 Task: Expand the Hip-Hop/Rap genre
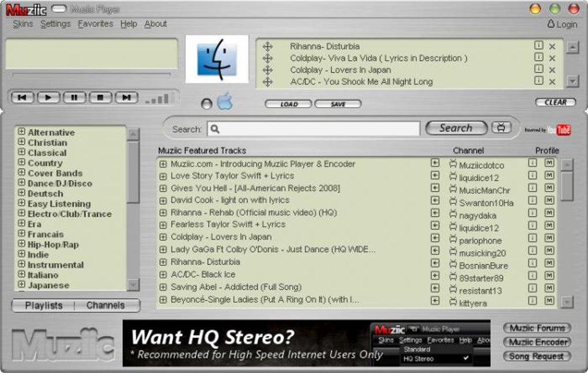tap(22, 244)
